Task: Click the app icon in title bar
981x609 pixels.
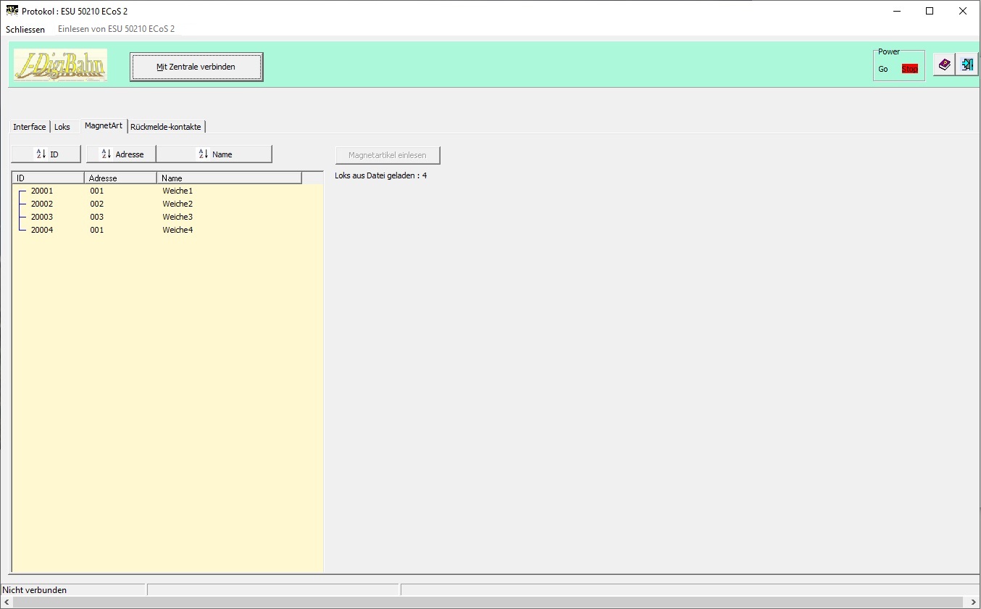Action: click(x=12, y=11)
